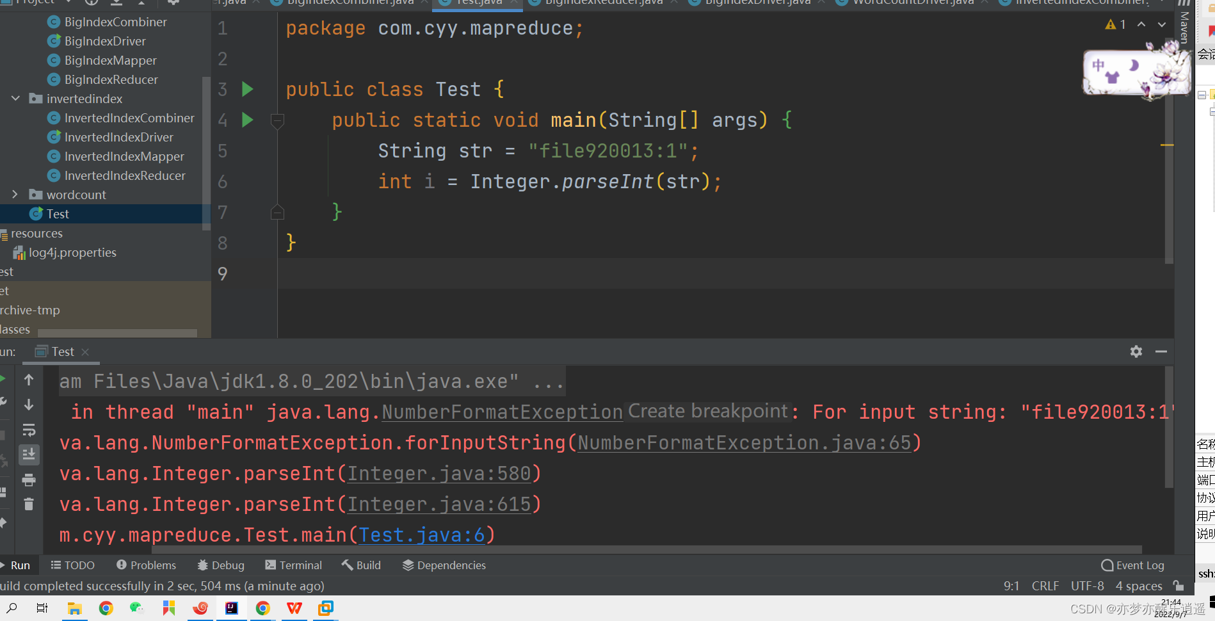Click the fold end marker on line 7
The width and height of the screenshot is (1215, 621).
(x=277, y=212)
